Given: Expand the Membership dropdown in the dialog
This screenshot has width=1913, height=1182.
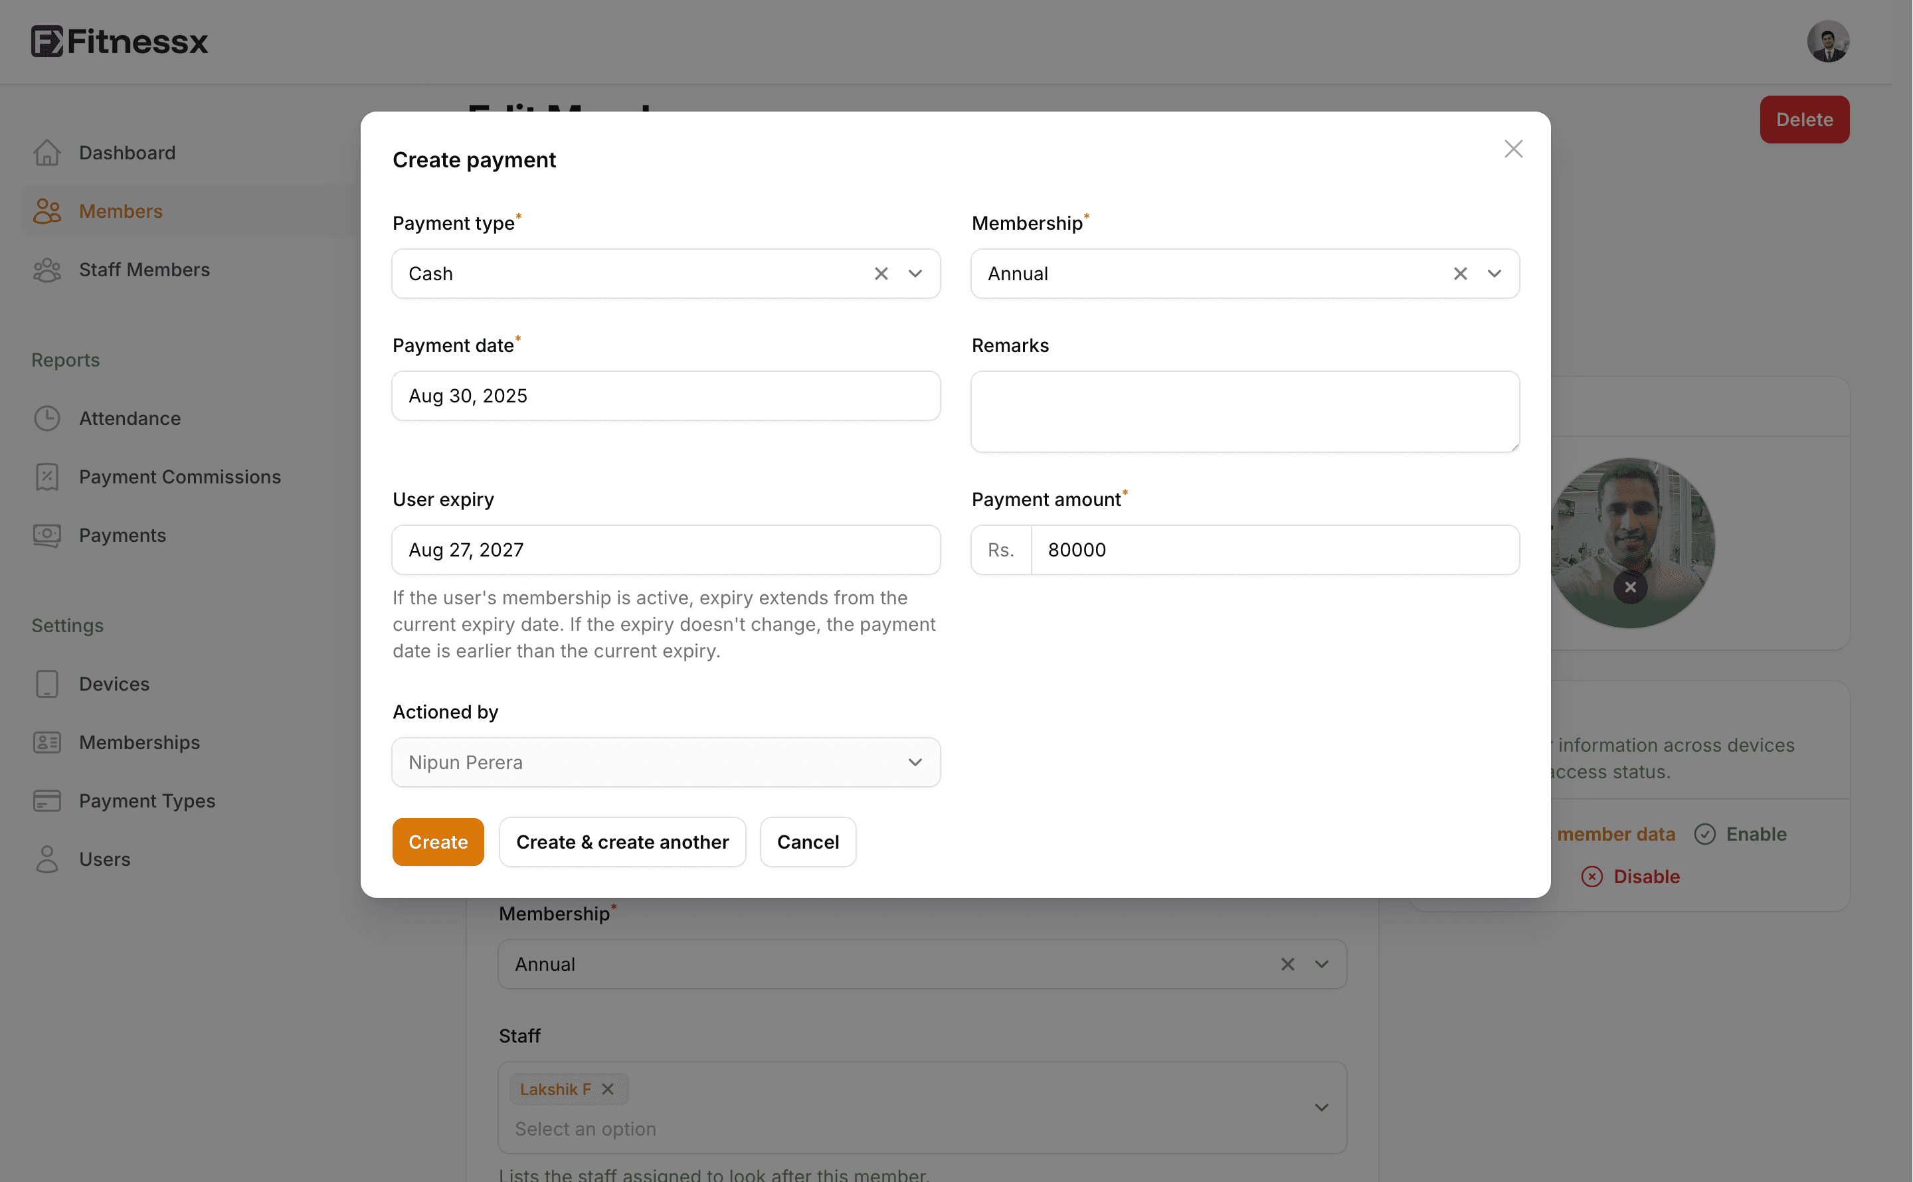Looking at the screenshot, I should [x=1494, y=274].
